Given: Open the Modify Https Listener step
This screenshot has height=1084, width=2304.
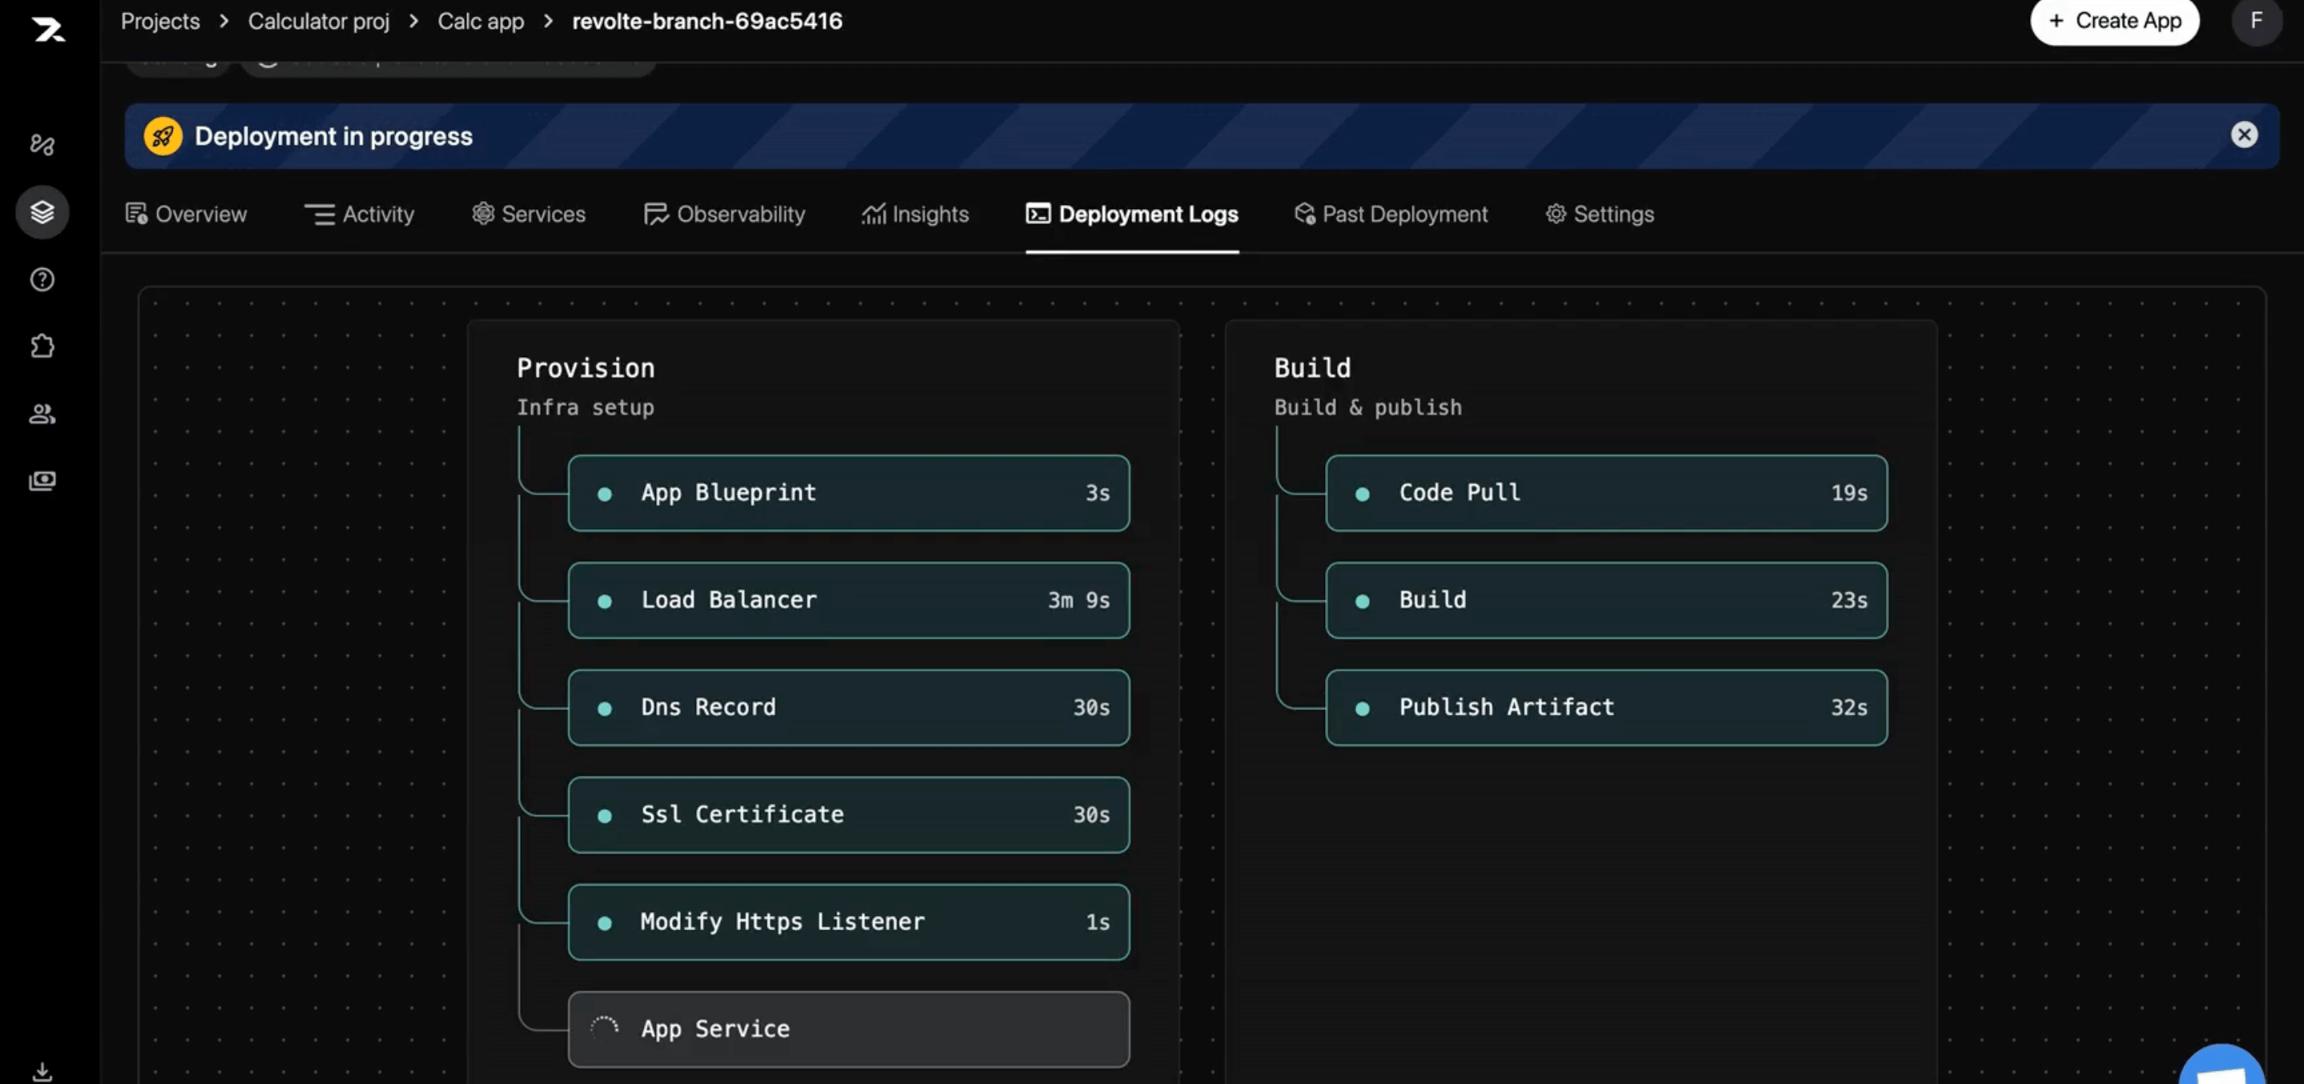Looking at the screenshot, I should (849, 922).
